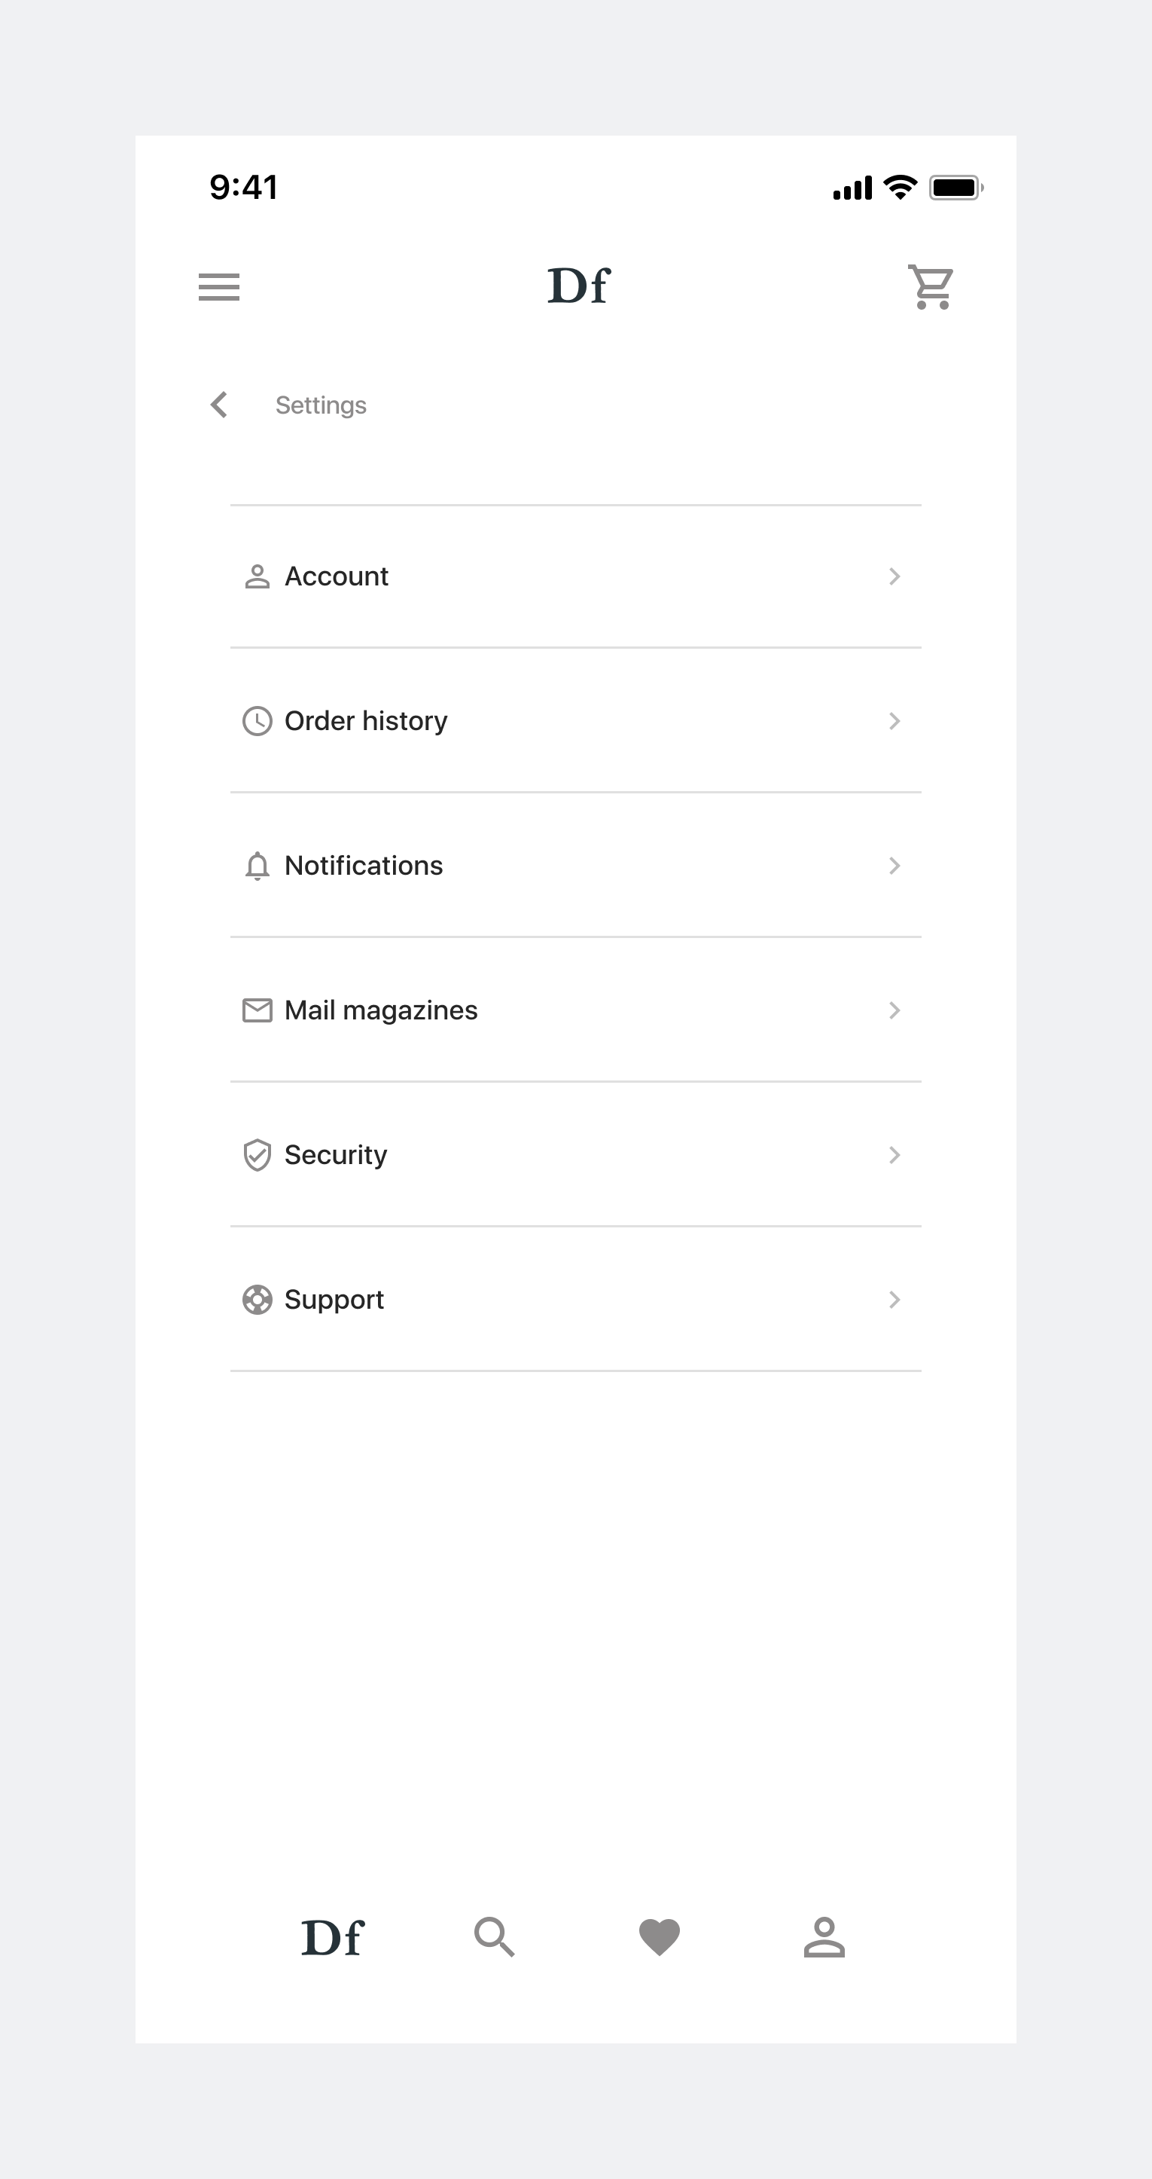Open the shopping cart
1152x2179 pixels.
click(x=931, y=287)
